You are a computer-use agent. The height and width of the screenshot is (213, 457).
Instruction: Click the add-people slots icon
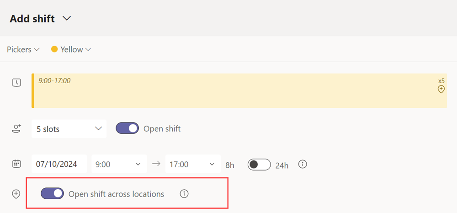[x=16, y=128]
